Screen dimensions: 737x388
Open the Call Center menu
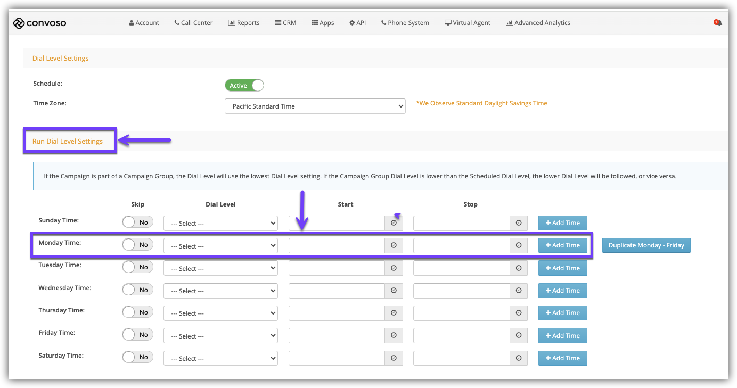pos(193,23)
